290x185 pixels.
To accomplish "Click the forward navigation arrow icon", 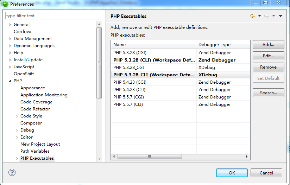I will pyautogui.click(x=266, y=16).
